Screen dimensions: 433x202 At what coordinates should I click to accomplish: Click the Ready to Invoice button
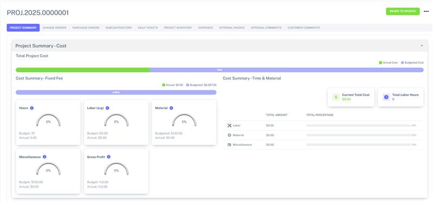click(403, 11)
